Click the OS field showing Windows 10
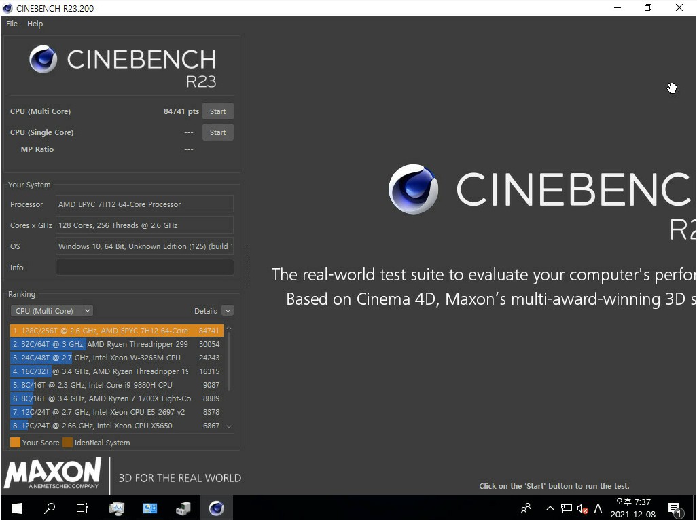 tap(145, 246)
